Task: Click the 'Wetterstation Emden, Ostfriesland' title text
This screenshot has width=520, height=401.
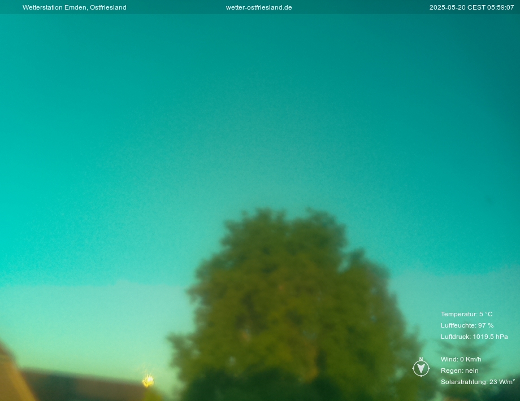Action: 74,7
